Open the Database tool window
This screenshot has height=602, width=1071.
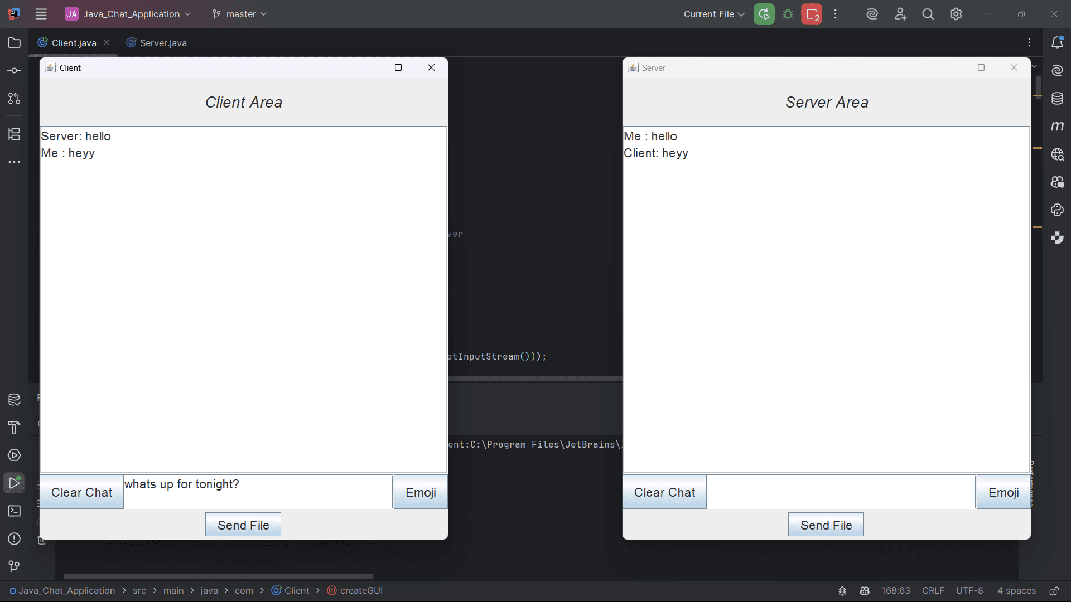(1058, 99)
